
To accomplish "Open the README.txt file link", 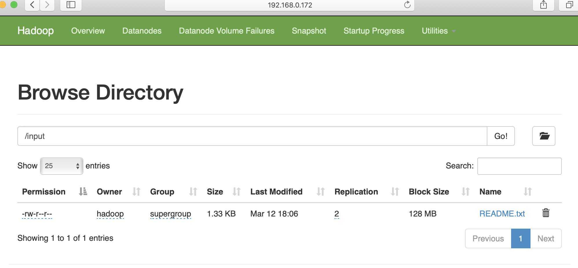I will pos(502,214).
